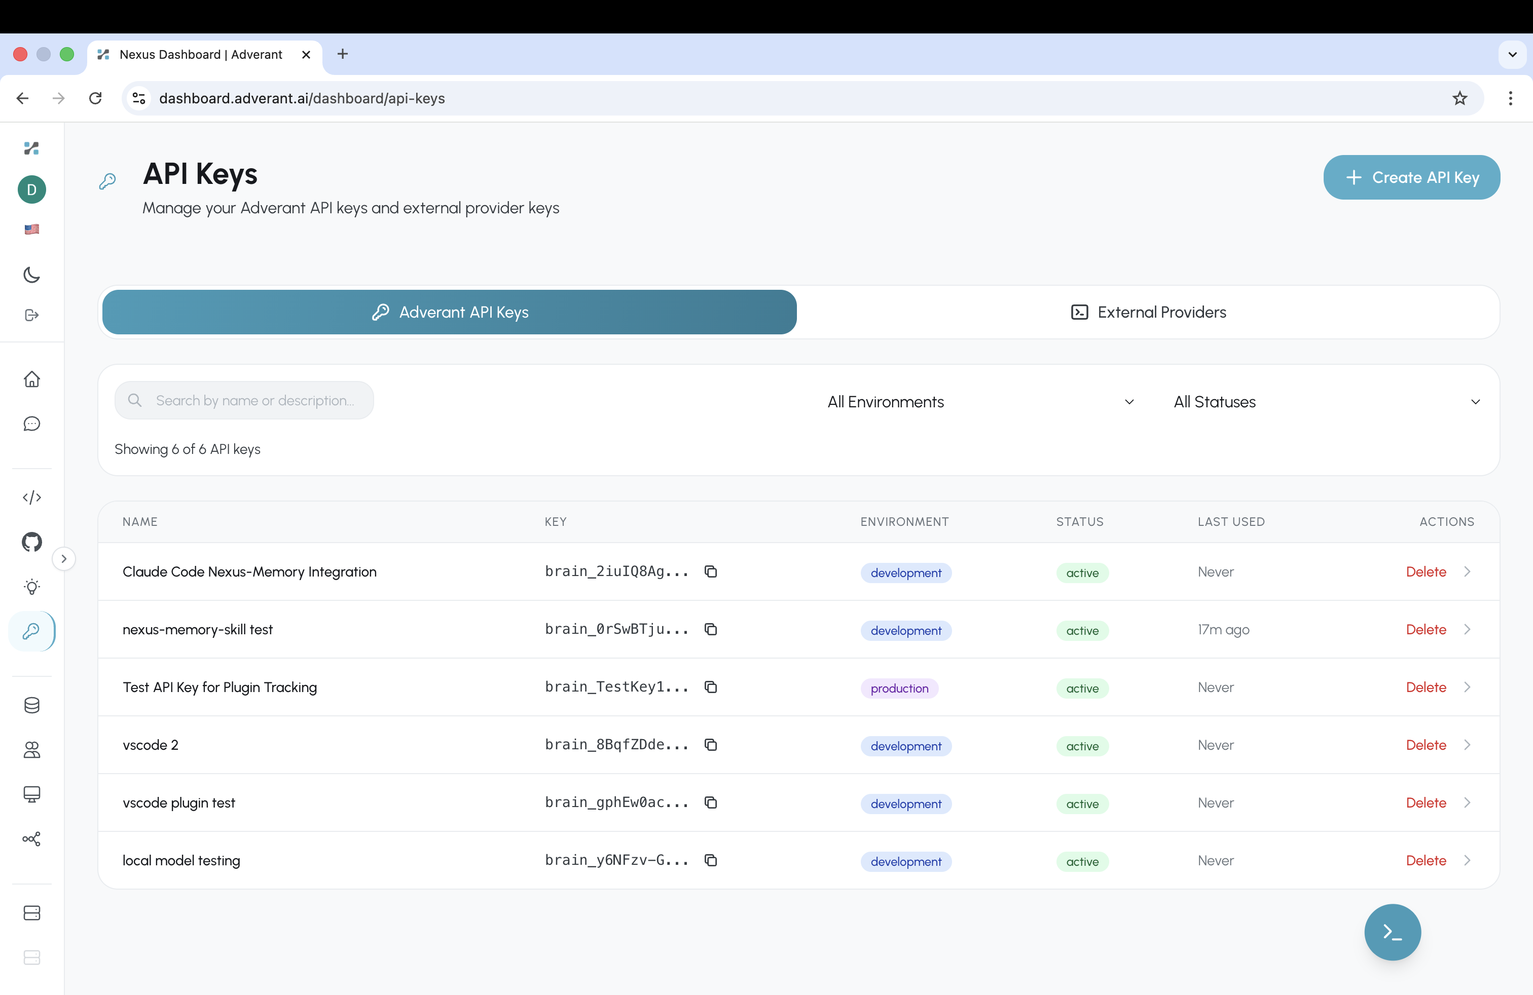
Task: Switch to the External Providers tab
Action: 1148,312
